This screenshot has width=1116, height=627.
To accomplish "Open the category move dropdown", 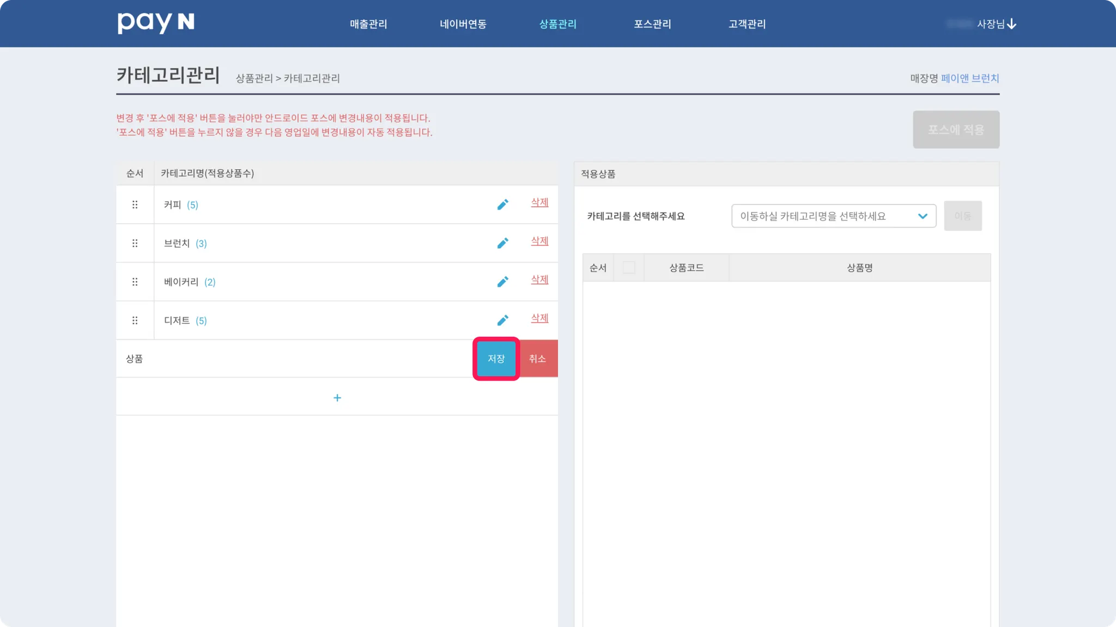I will tap(833, 216).
